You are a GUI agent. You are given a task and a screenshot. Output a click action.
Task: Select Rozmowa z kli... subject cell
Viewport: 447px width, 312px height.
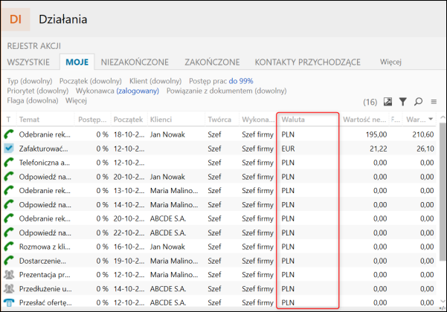[x=45, y=247]
